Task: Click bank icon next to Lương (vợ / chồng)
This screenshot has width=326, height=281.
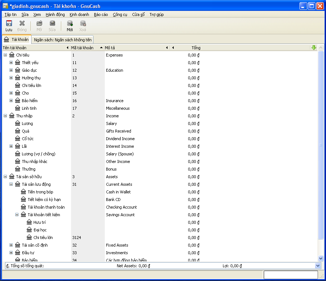Action: coord(18,154)
